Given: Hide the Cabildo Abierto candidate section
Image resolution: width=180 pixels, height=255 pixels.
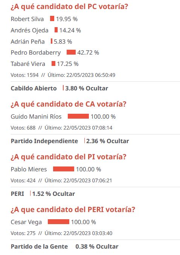Looking at the screenshot, I should click(97, 88).
